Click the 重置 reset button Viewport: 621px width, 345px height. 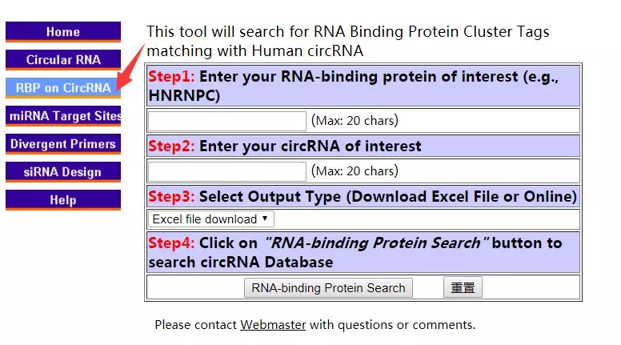pyautogui.click(x=463, y=287)
